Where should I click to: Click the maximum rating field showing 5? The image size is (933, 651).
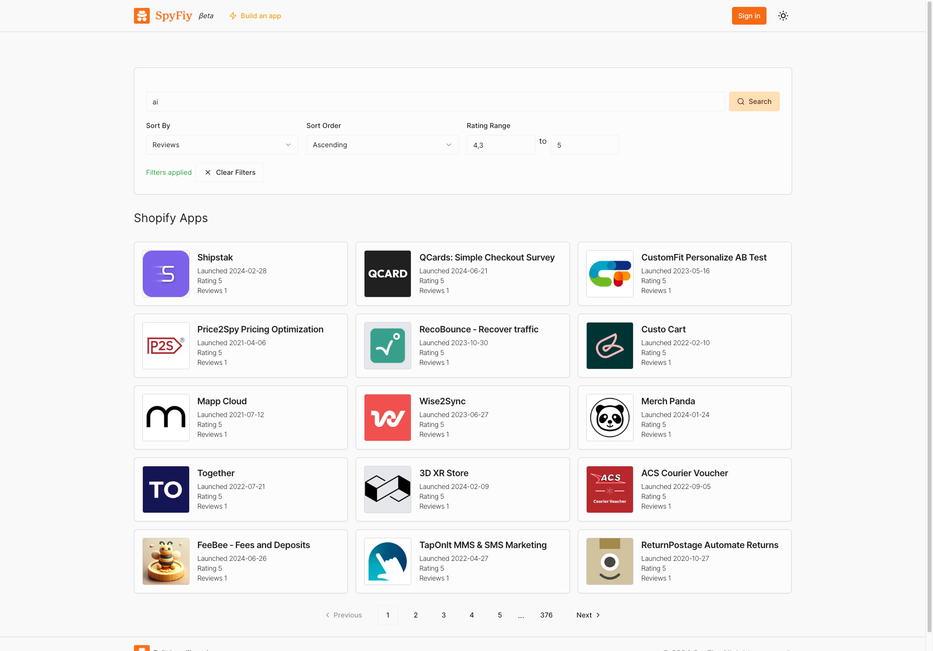point(585,145)
